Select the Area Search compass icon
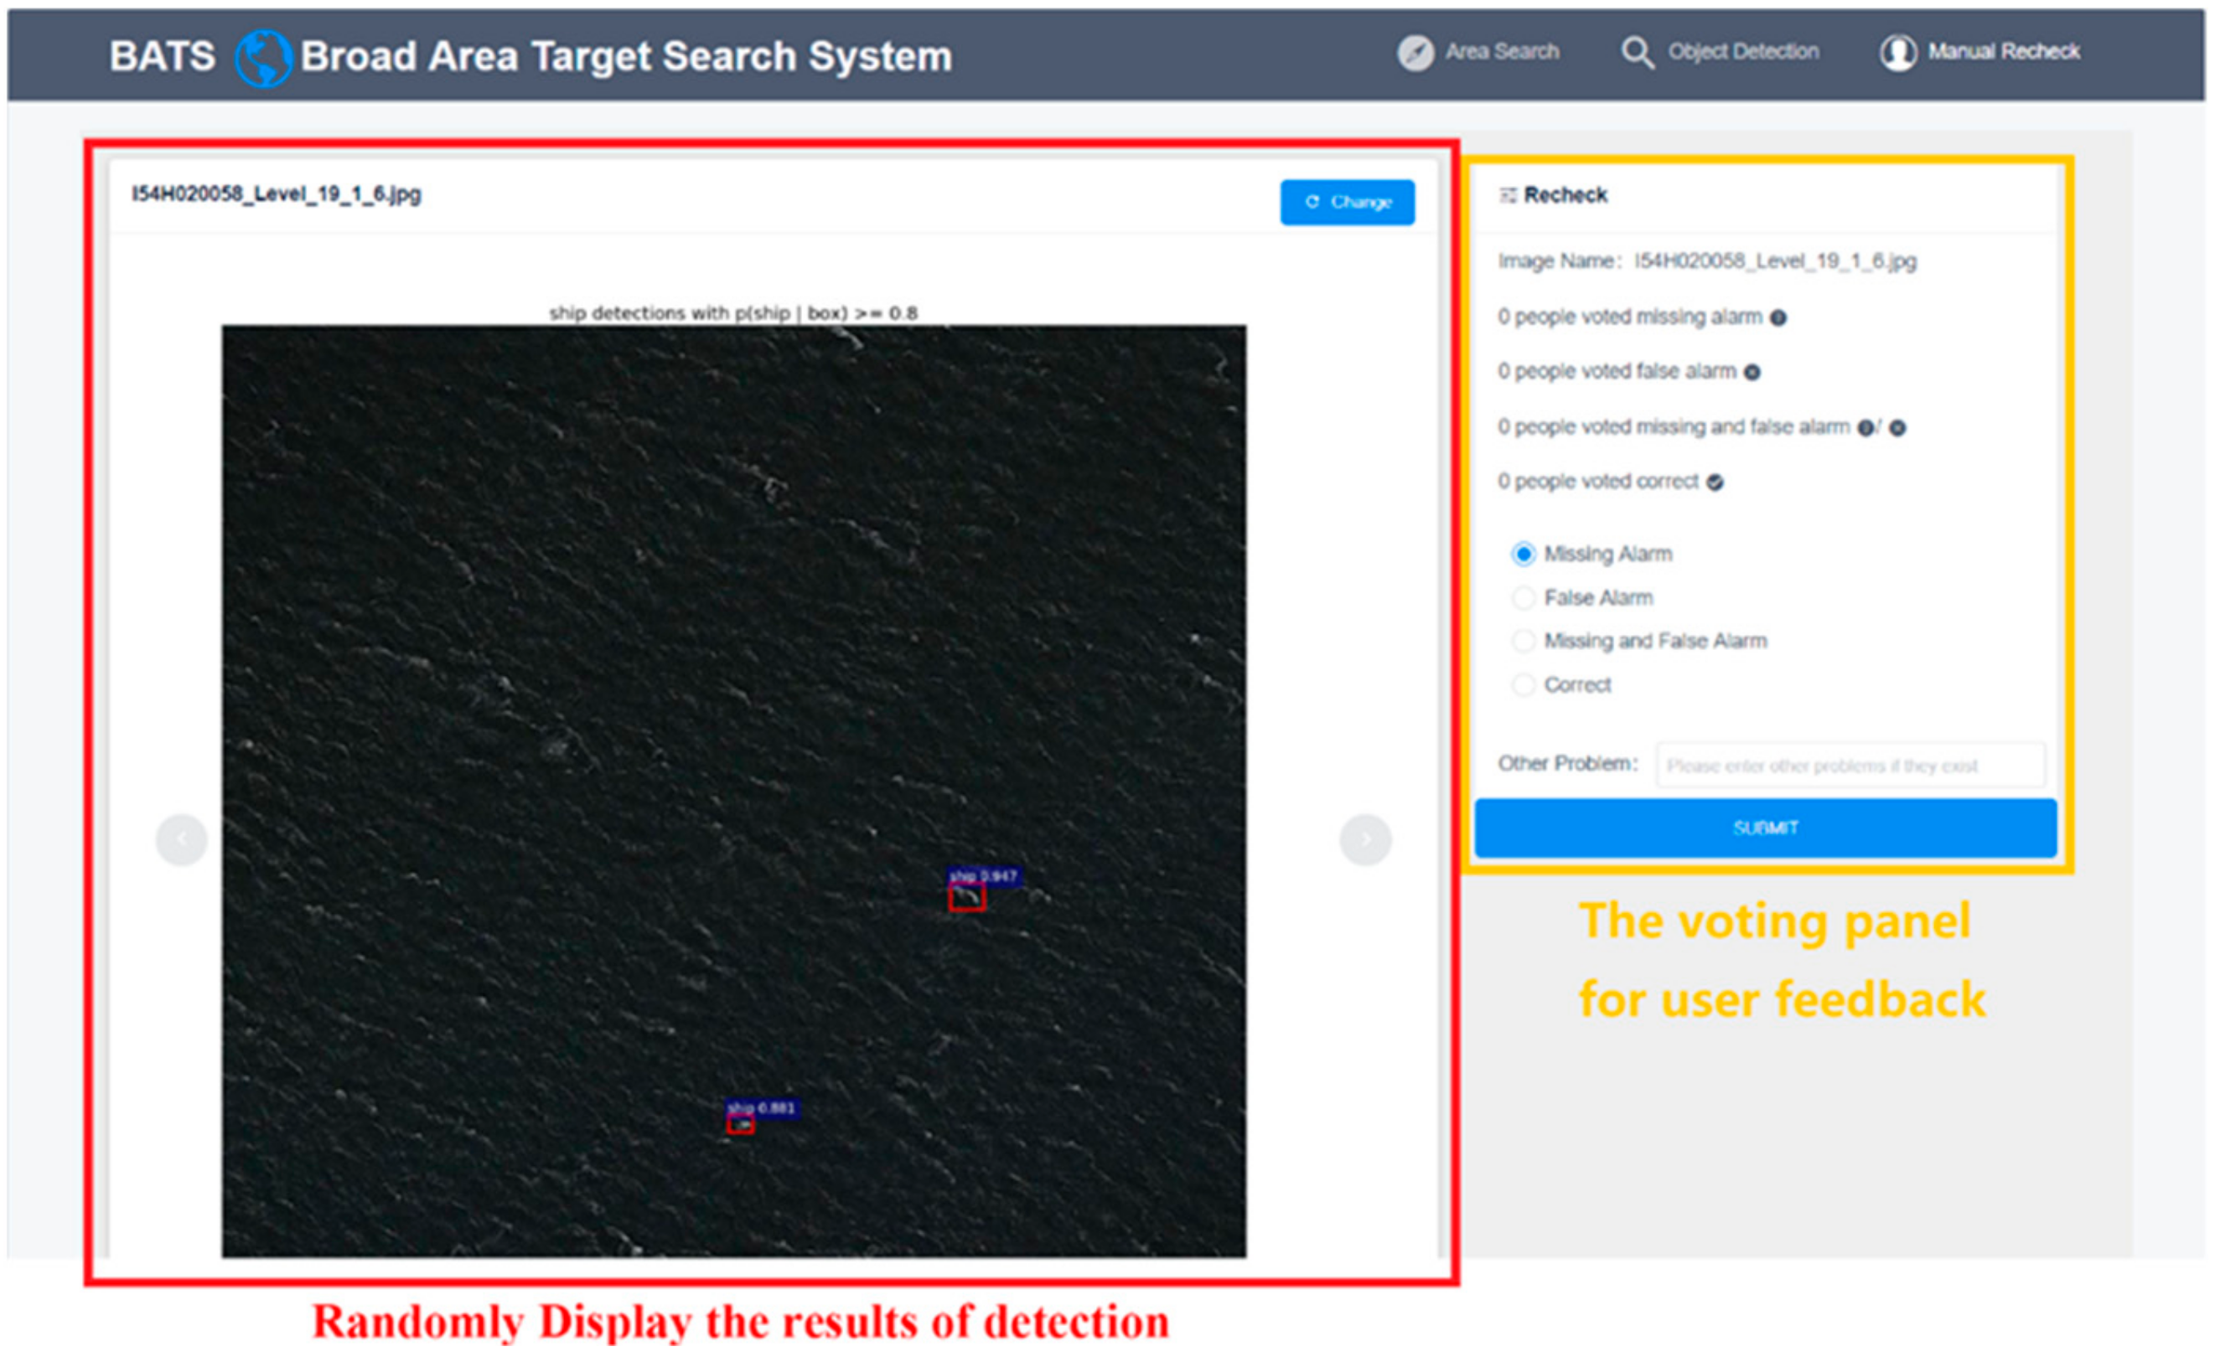2215x1362 pixels. tap(1420, 51)
